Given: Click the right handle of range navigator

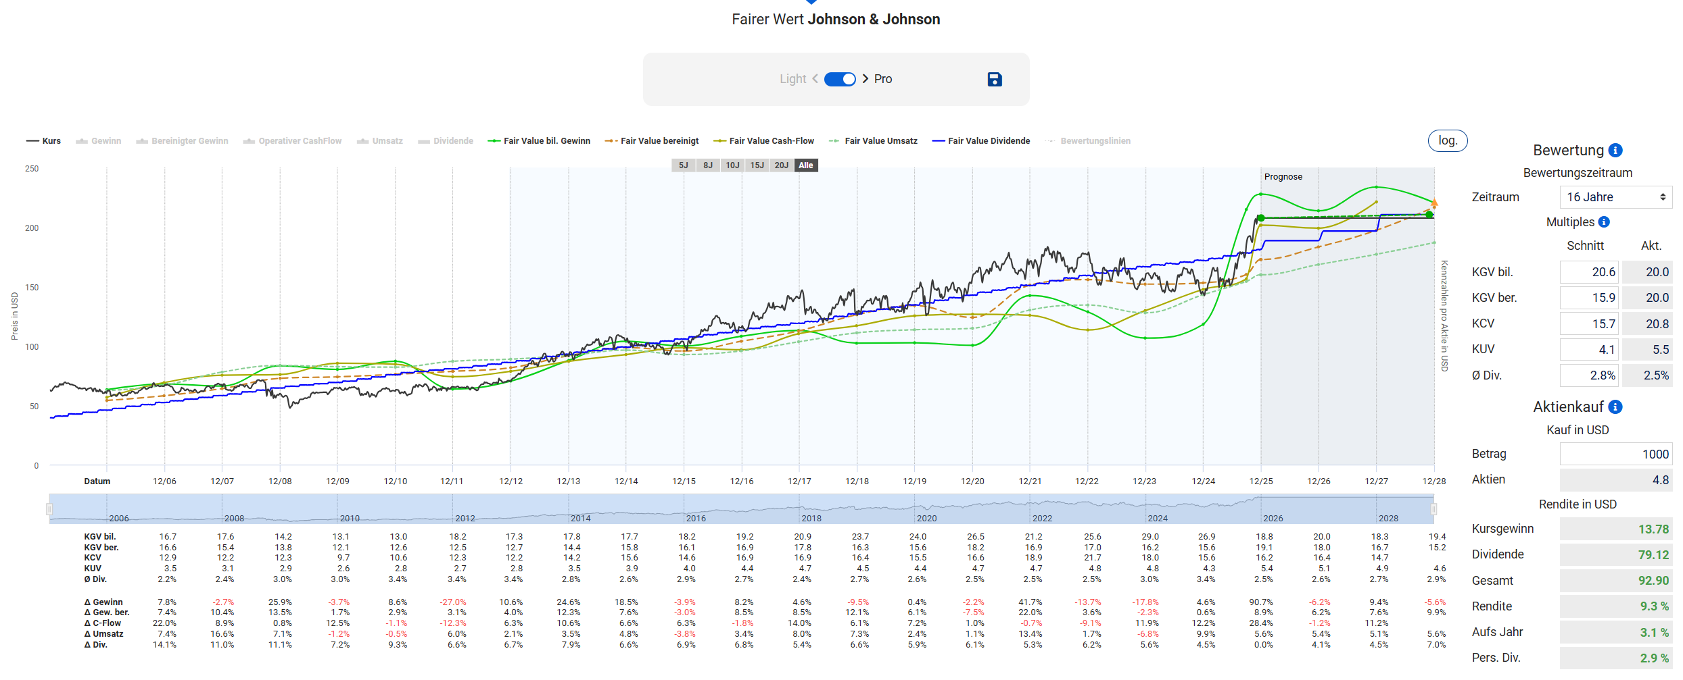Looking at the screenshot, I should pos(1433,509).
